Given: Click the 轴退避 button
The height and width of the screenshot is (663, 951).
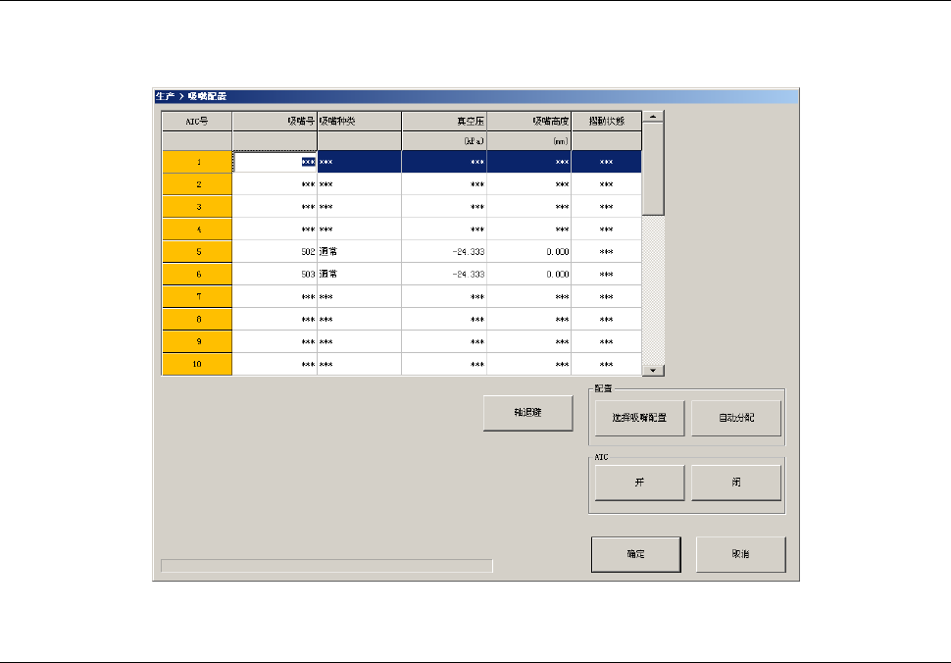Looking at the screenshot, I should pos(527,413).
